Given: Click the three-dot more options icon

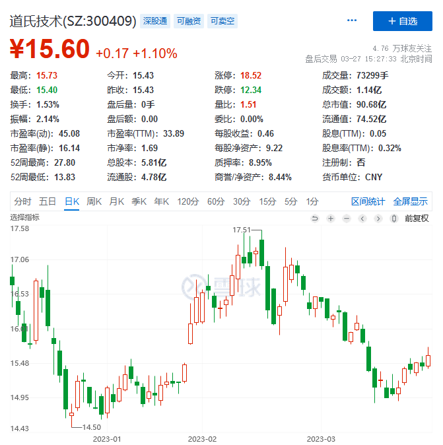Looking at the screenshot, I should [352, 20].
